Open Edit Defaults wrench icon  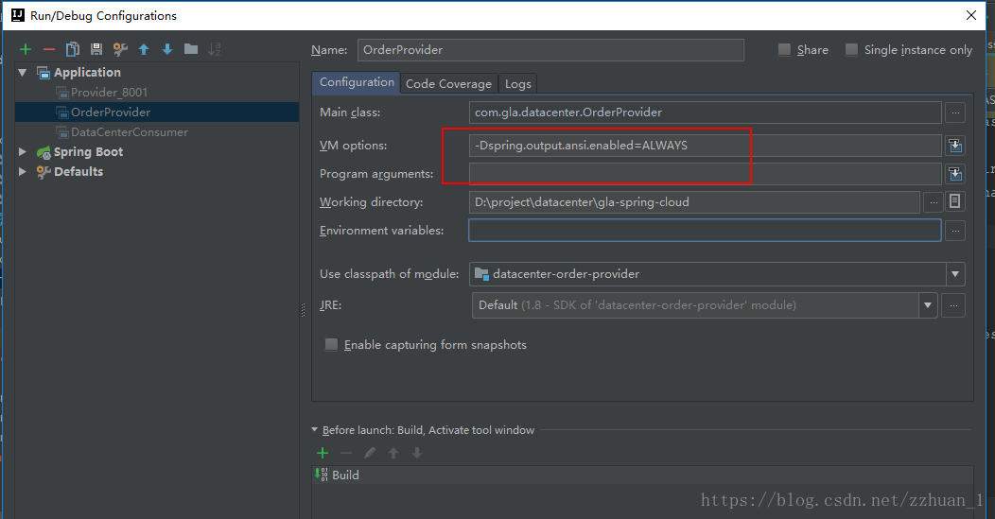(x=120, y=49)
